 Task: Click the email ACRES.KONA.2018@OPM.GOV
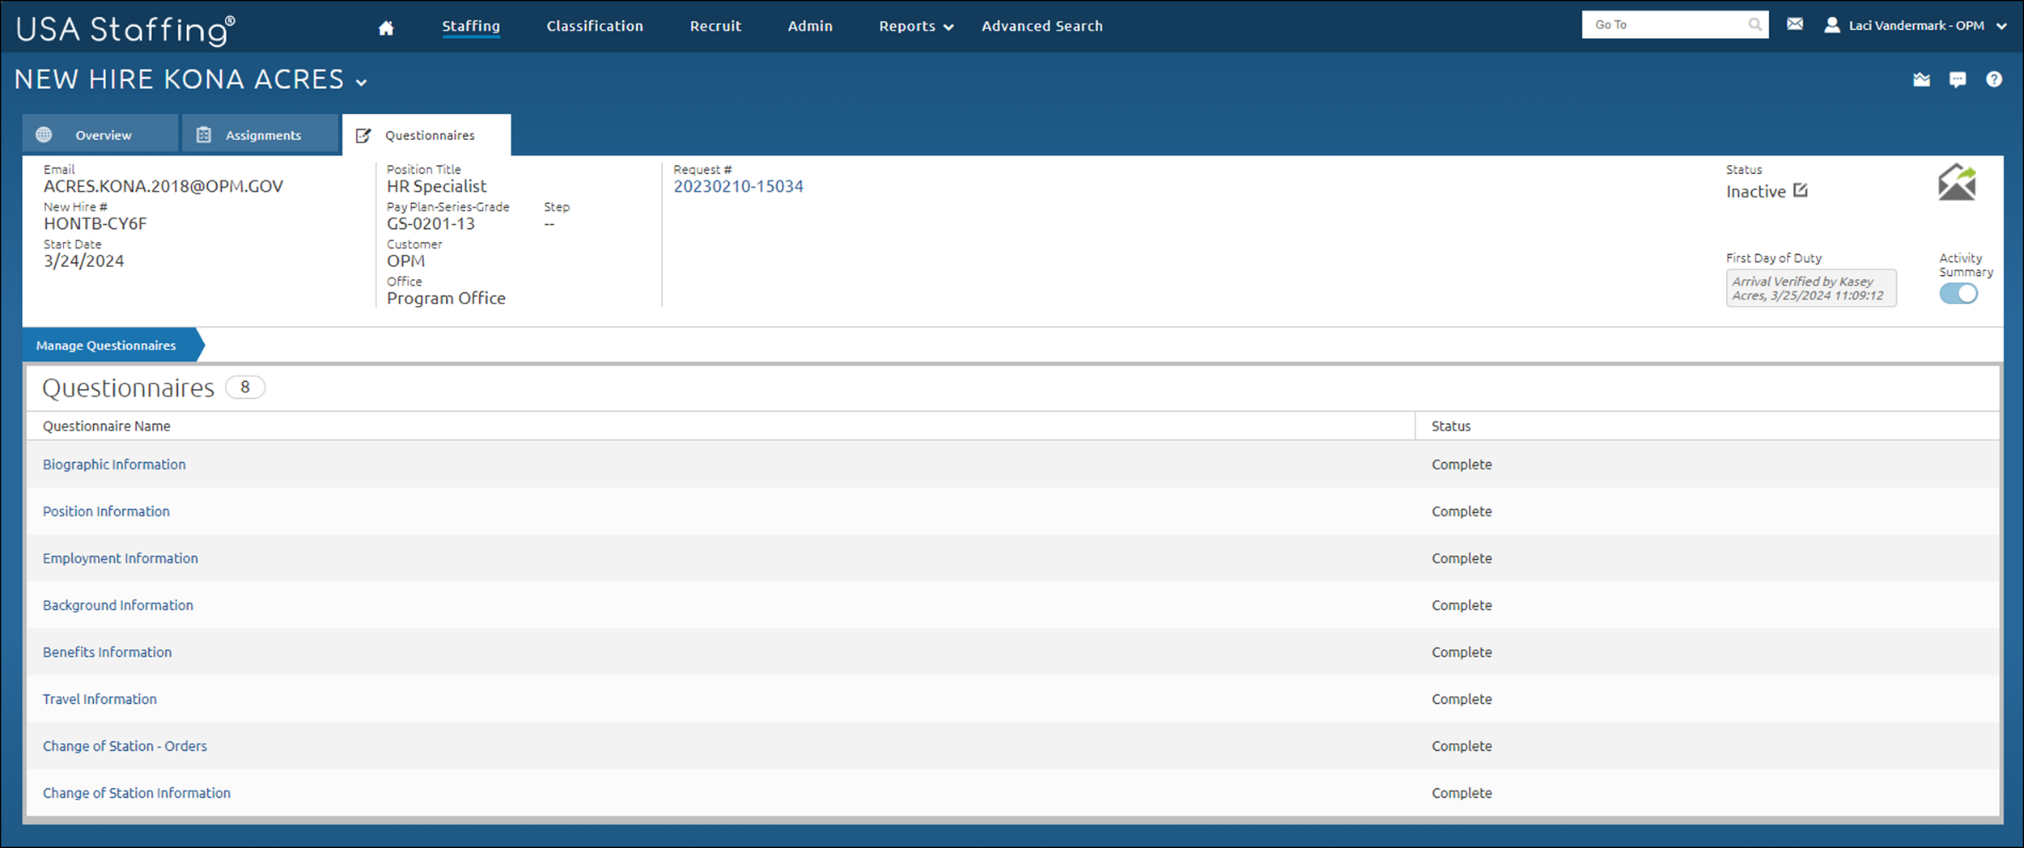[163, 186]
